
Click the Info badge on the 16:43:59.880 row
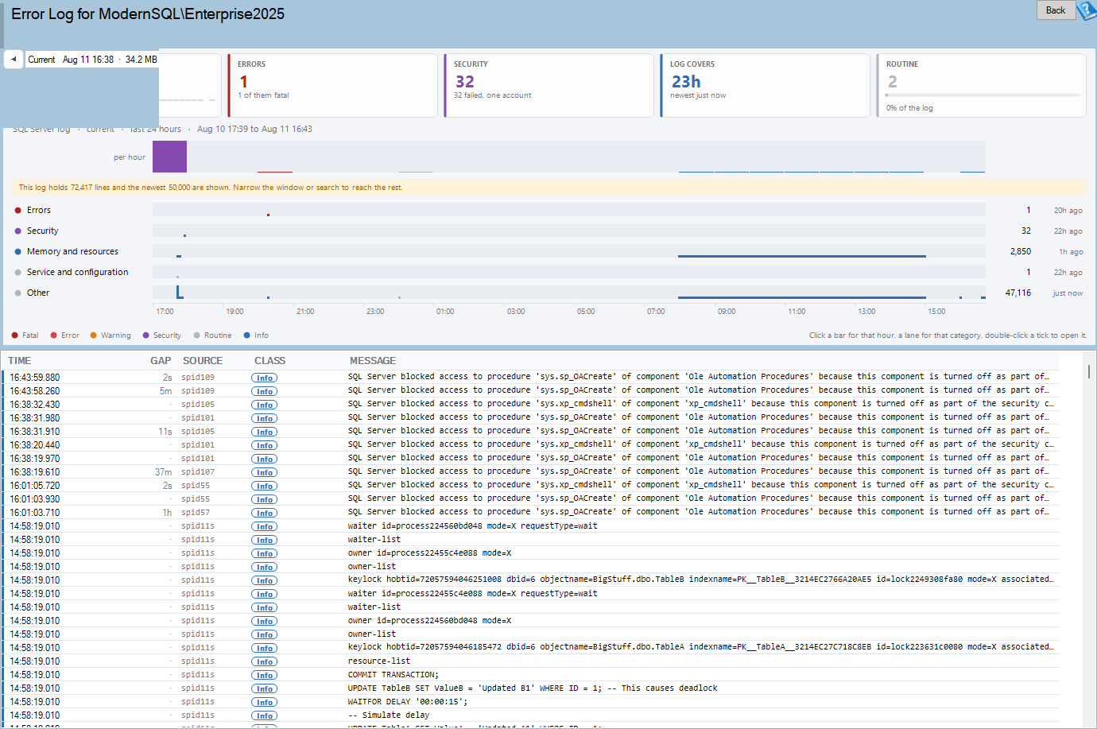[x=265, y=378]
